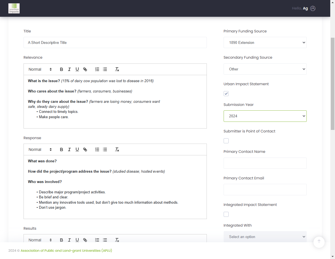Viewport: 335px width, 259px height.
Task: Enable Integrated Impact Statement checkbox
Action: click(x=226, y=214)
